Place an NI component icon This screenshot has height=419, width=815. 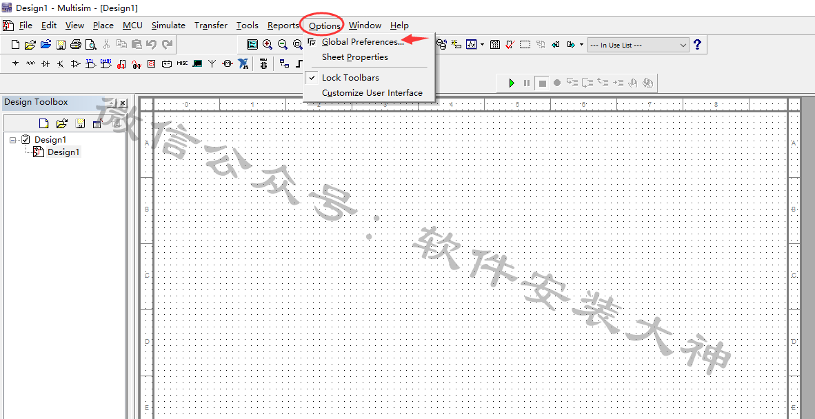[243, 64]
